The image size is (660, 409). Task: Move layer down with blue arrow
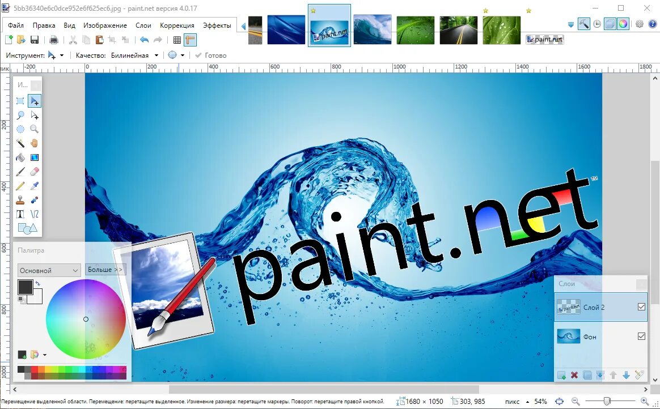626,375
